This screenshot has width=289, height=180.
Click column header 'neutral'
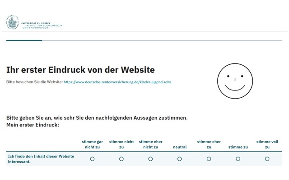[x=180, y=147]
